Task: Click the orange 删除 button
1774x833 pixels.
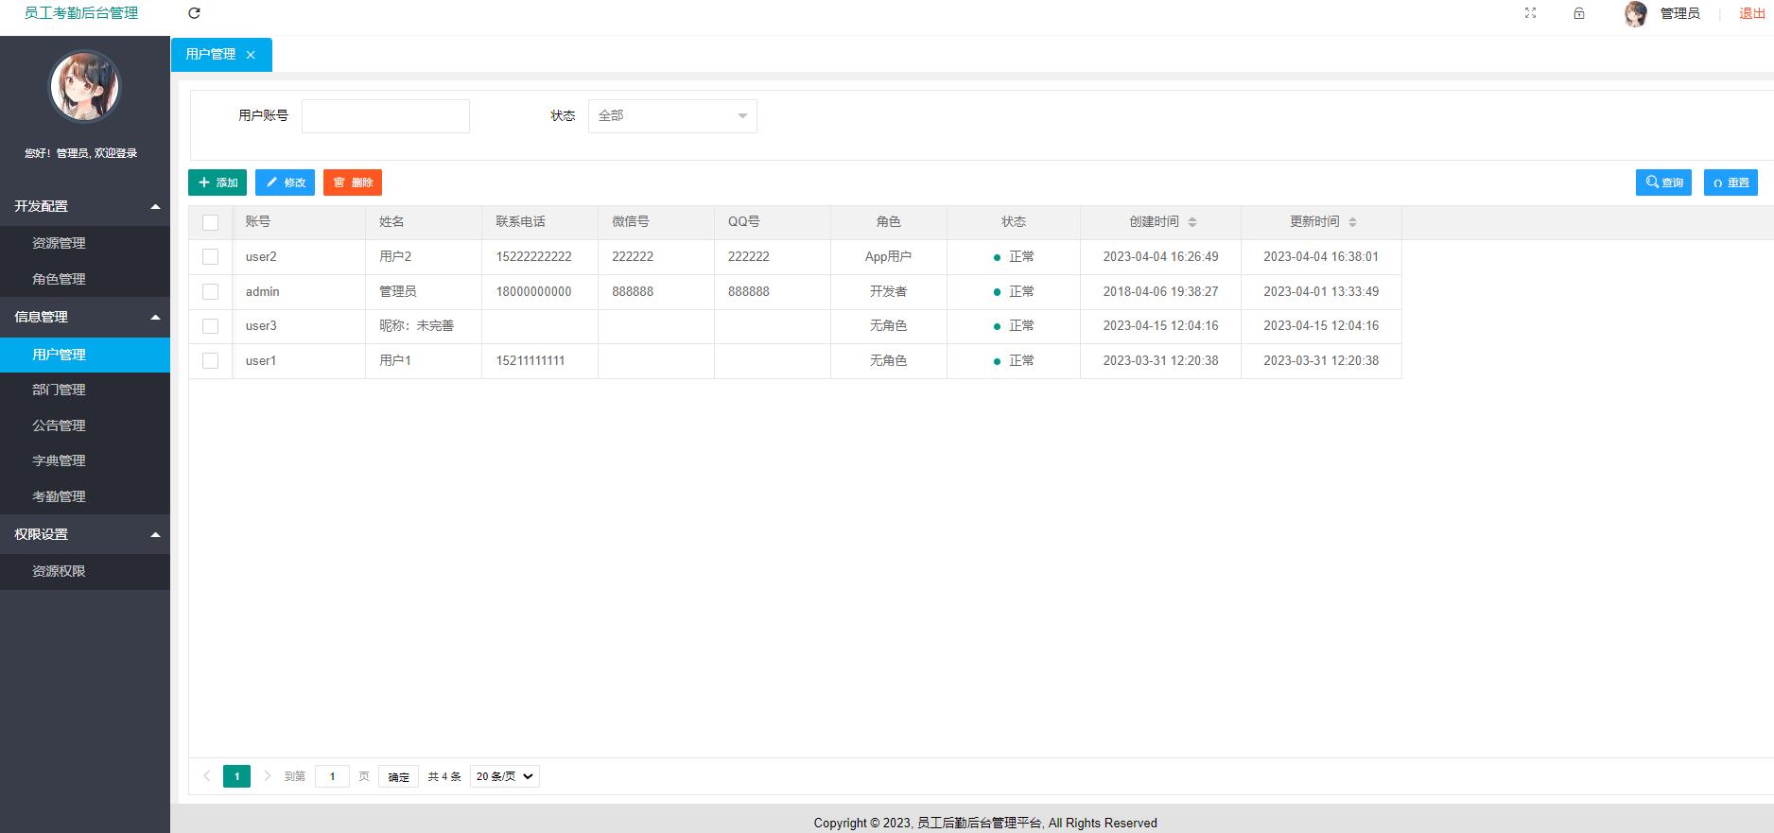Action: [x=353, y=182]
